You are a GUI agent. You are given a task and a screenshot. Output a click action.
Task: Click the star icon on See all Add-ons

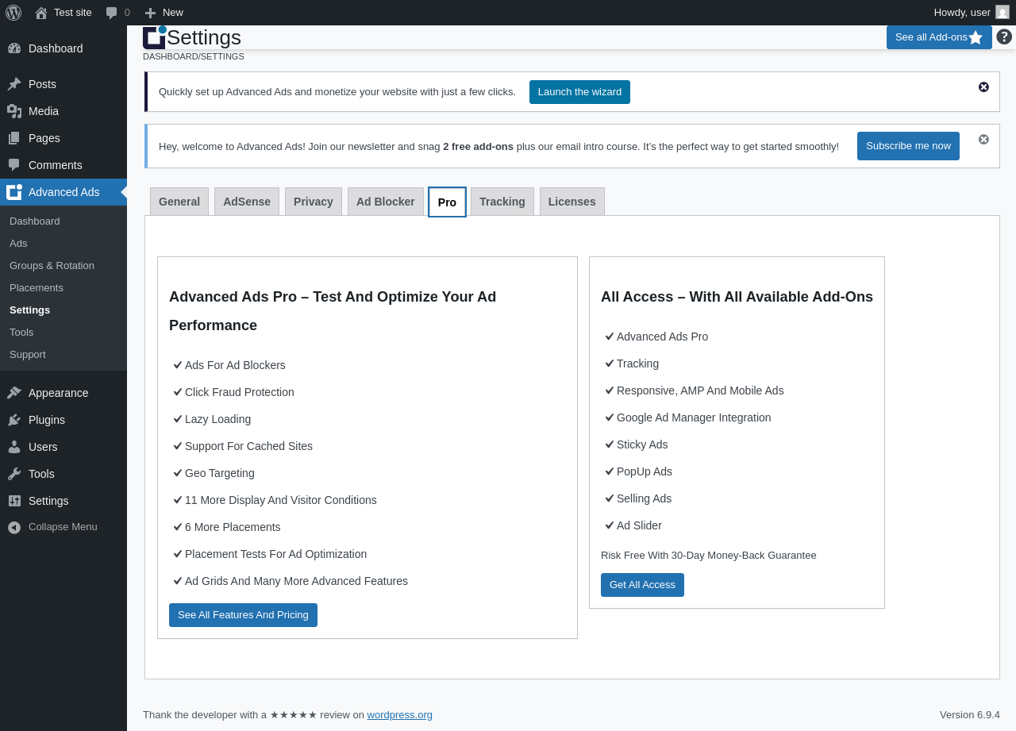click(976, 37)
